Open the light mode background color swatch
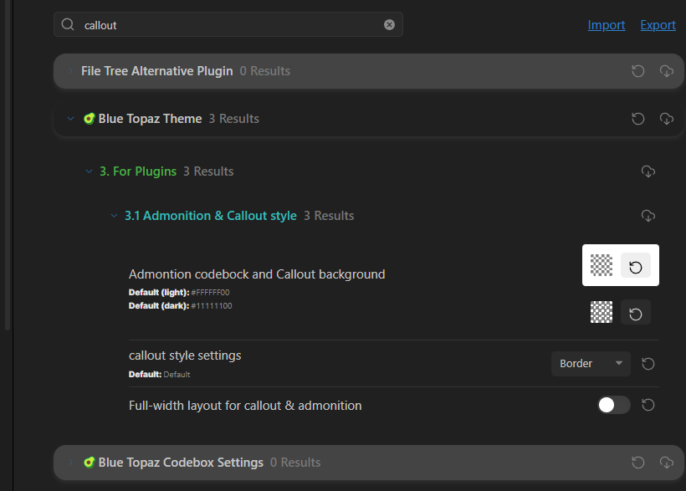The width and height of the screenshot is (686, 491). click(602, 266)
